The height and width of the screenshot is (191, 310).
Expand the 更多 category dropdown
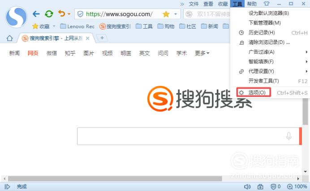point(202,53)
